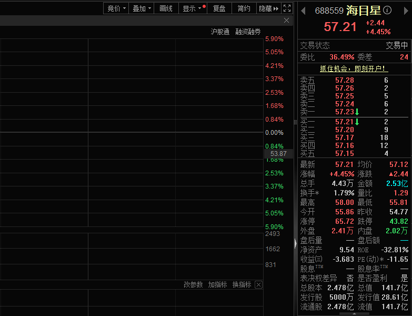Close the indicator panel with the boxed X
412x316 pixels.
[258, 284]
